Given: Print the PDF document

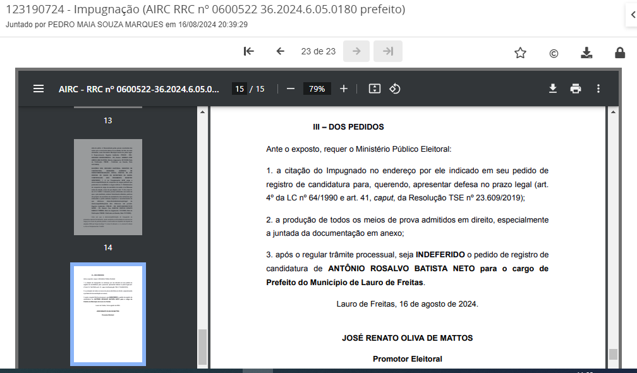Looking at the screenshot, I should [x=575, y=89].
